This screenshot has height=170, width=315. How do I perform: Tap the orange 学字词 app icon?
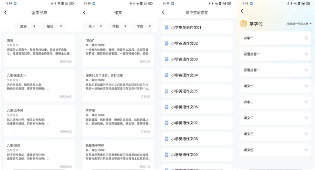coord(243,24)
